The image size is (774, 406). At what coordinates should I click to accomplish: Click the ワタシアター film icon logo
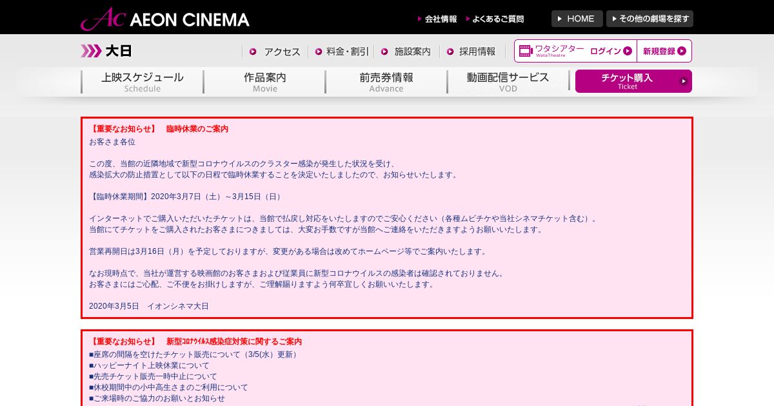tap(551, 51)
